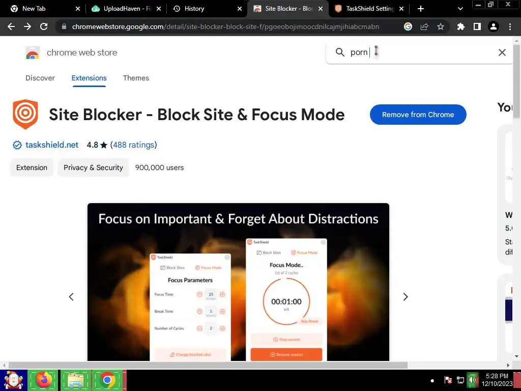Toggle the browser side panel icon

477,26
